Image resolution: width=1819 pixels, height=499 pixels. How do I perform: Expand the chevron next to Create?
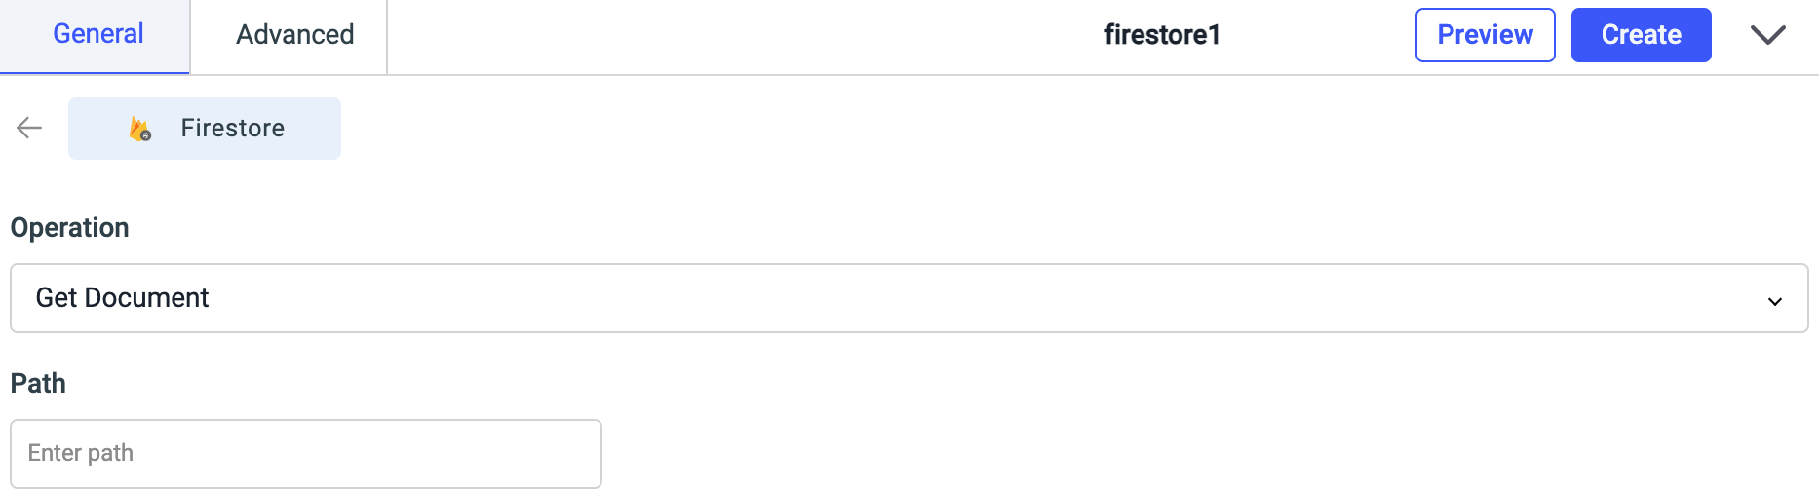1767,35
